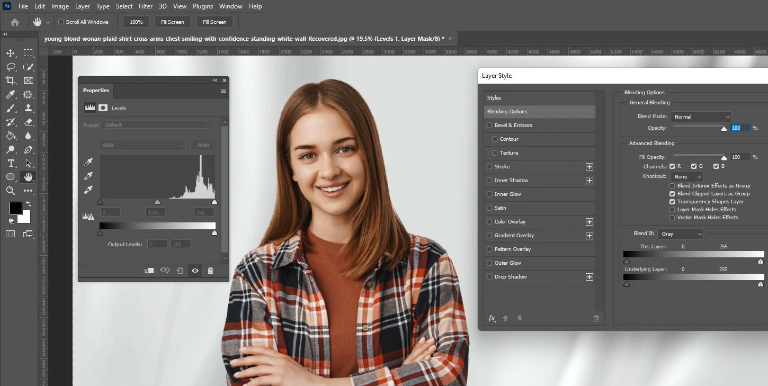The width and height of the screenshot is (768, 386).
Task: Select the Horizontal Type tool
Action: [x=11, y=164]
